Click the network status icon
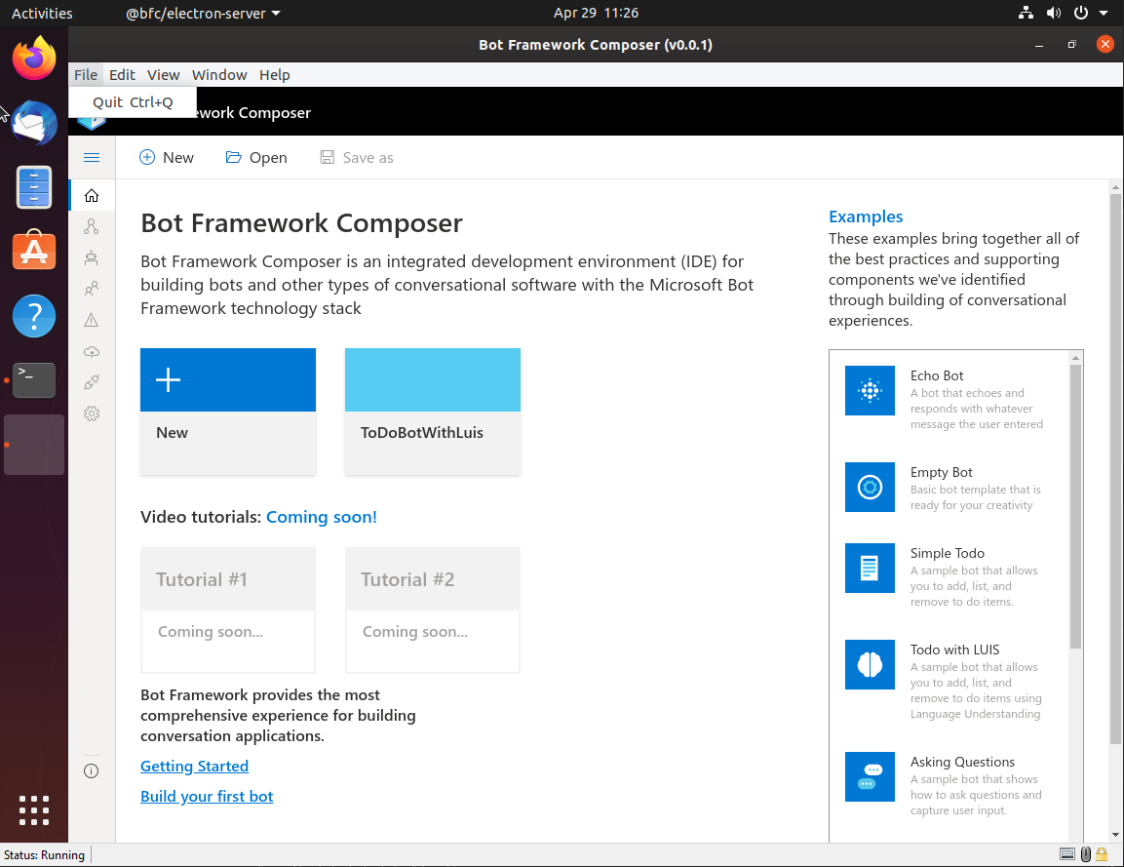The width and height of the screenshot is (1124, 867). [1026, 13]
